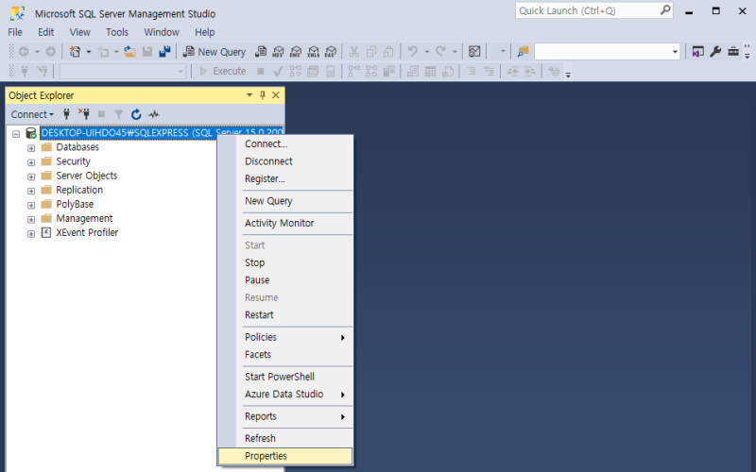Choose Refresh from the context menu
Viewport: 756px width, 472px height.
285,438
